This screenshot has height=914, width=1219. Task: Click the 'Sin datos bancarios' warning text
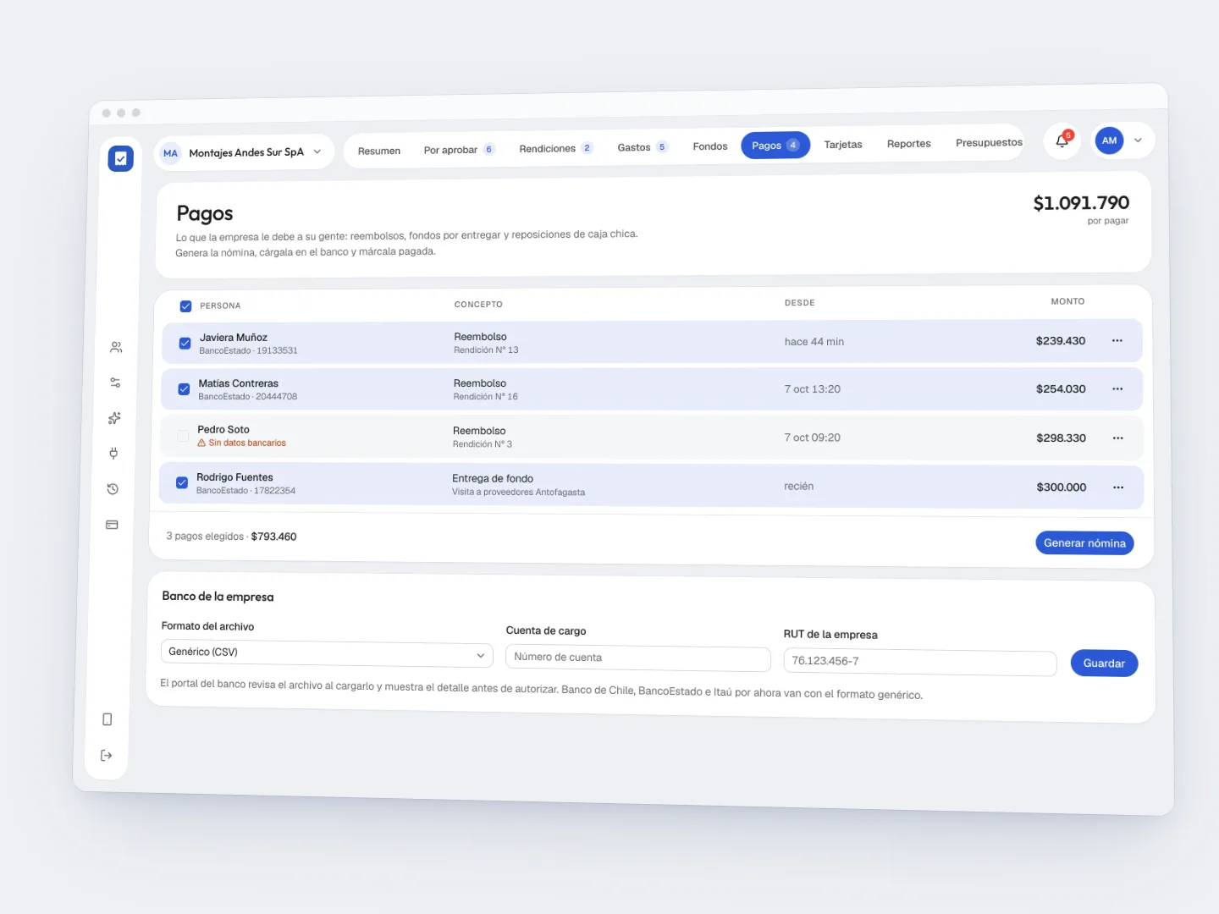pyautogui.click(x=247, y=443)
